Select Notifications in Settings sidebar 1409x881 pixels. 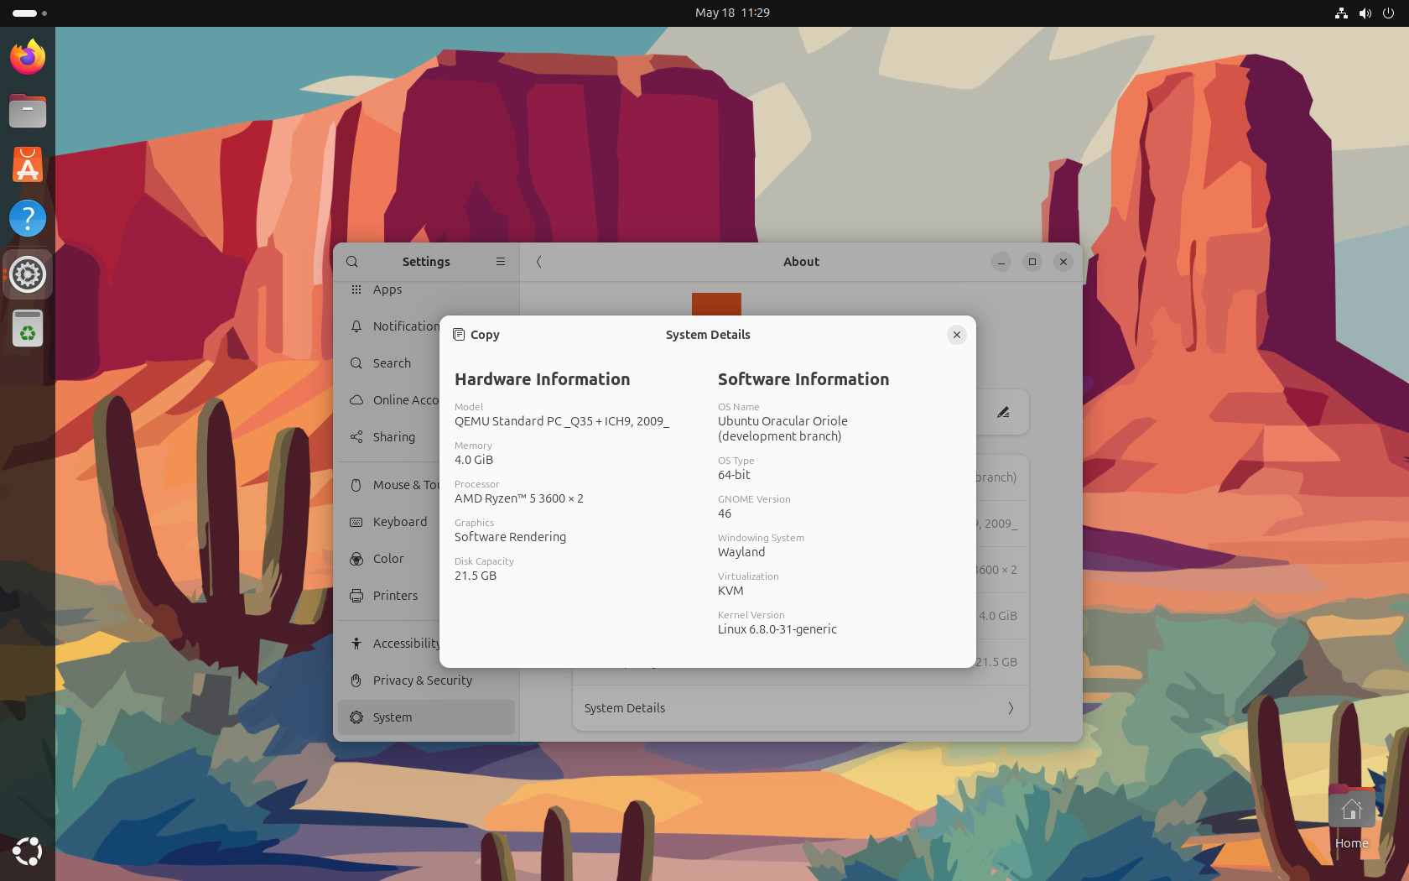(426, 326)
